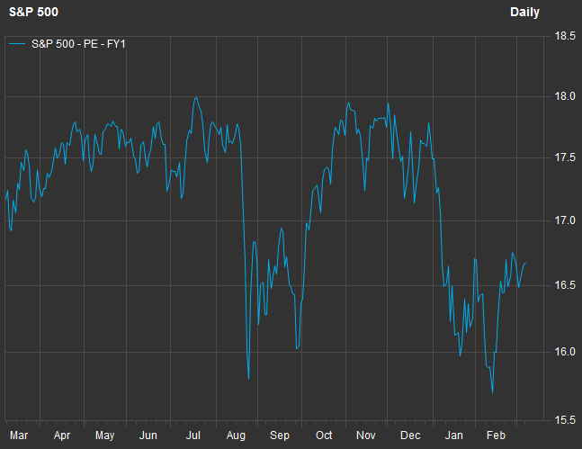Click the S&P 500 - PE - FY1 legend label
Screen dimensions: 582x449
point(78,44)
